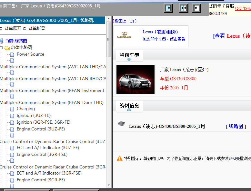This screenshot has width=251, height=191.
Task: Click the blue tree panel title header
Action: click(x=53, y=20)
